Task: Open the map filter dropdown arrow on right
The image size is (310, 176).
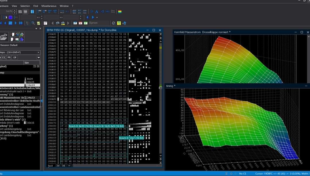Action: pyautogui.click(x=39, y=58)
